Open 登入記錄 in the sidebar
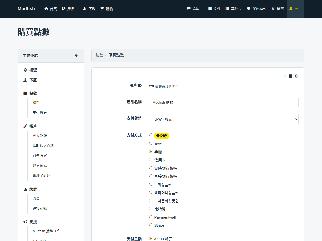The height and width of the screenshot is (241, 322). (40, 136)
